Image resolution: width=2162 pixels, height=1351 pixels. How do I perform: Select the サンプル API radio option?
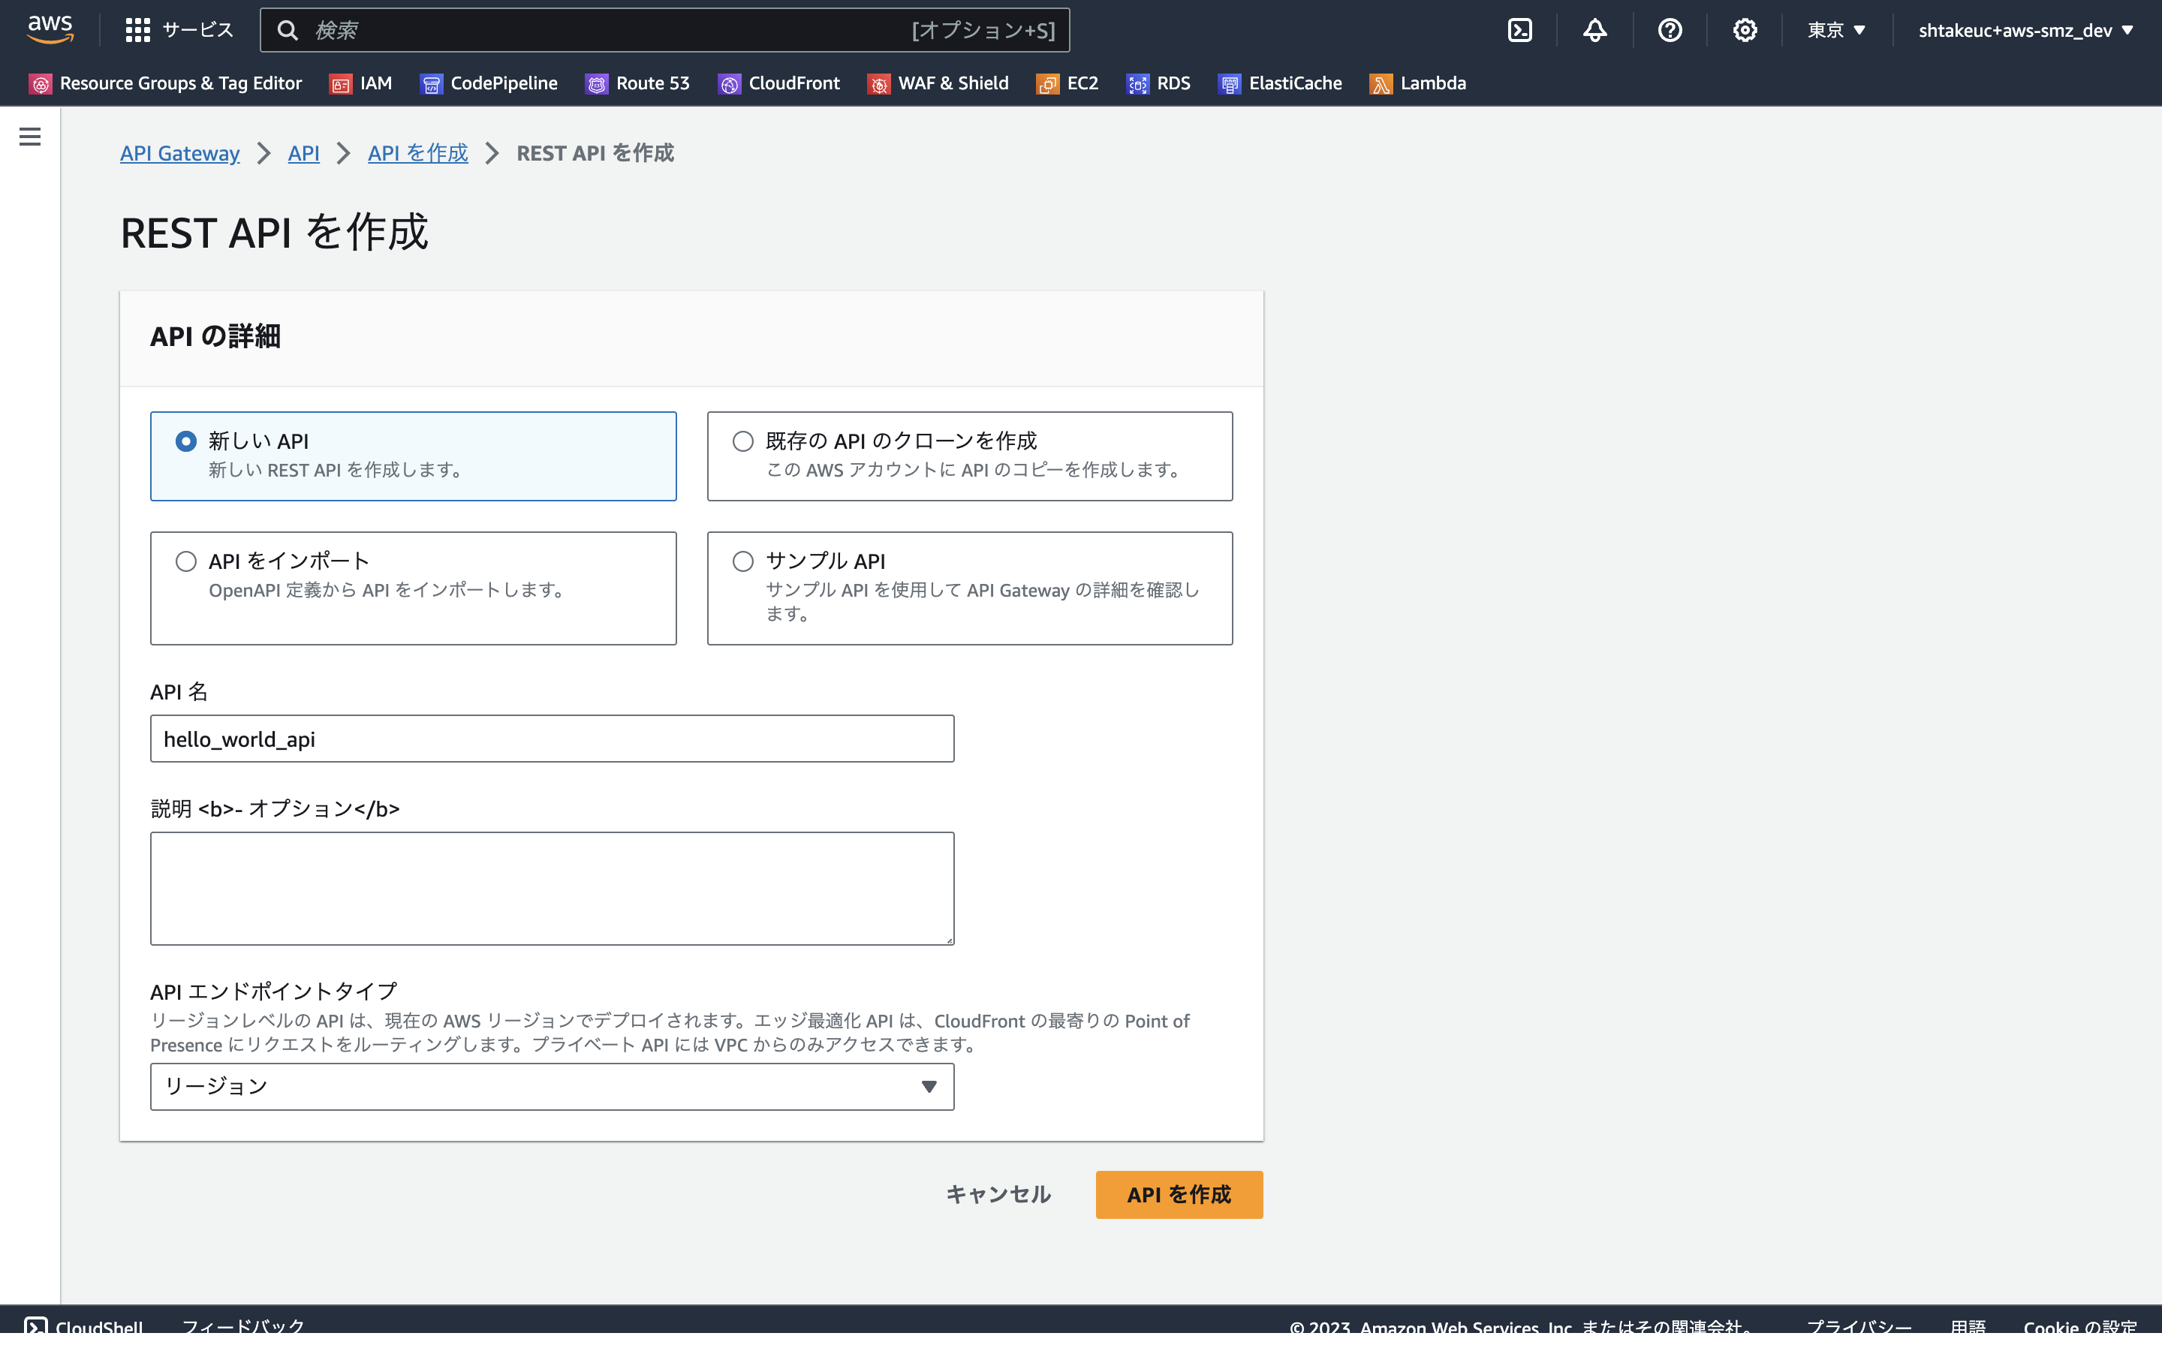click(x=742, y=561)
